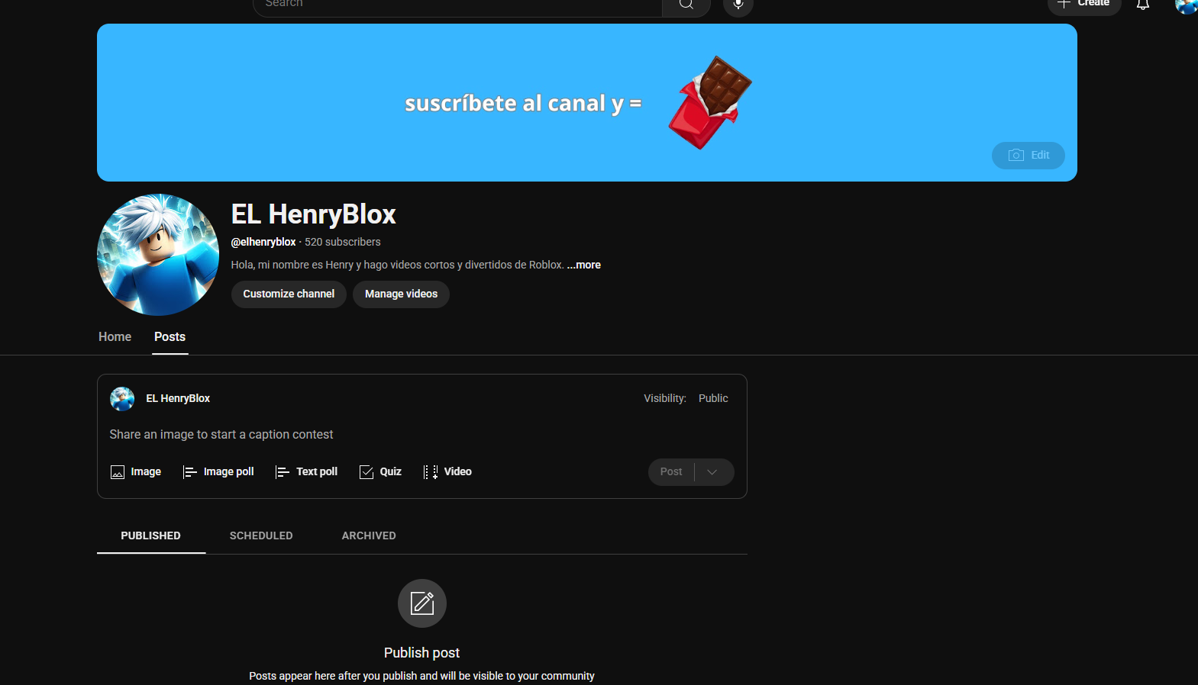View the PUBLISHED posts tab
Image resolution: width=1198 pixels, height=685 pixels.
click(x=151, y=536)
